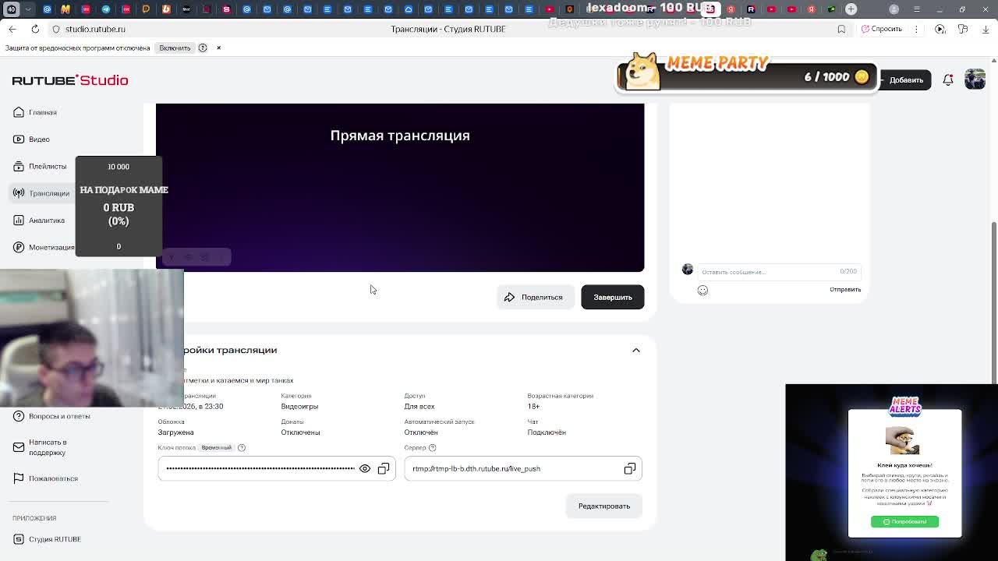This screenshot has height=561, width=998.
Task: Collapse the broadcast settings panel chevron
Action: 636,351
